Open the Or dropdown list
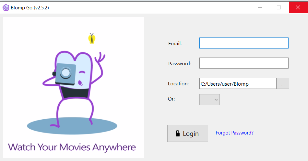 pos(209,100)
